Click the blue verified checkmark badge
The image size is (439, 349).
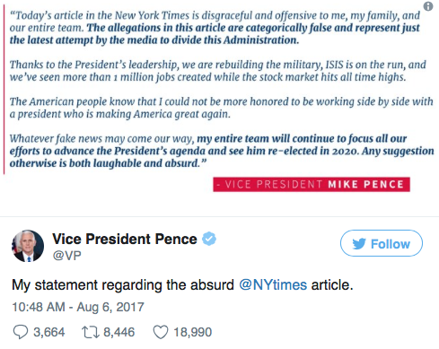[209, 239]
